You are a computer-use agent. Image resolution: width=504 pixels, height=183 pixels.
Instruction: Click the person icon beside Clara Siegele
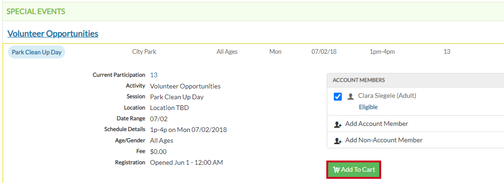point(350,96)
